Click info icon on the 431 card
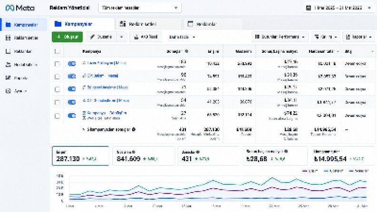 click(x=198, y=152)
